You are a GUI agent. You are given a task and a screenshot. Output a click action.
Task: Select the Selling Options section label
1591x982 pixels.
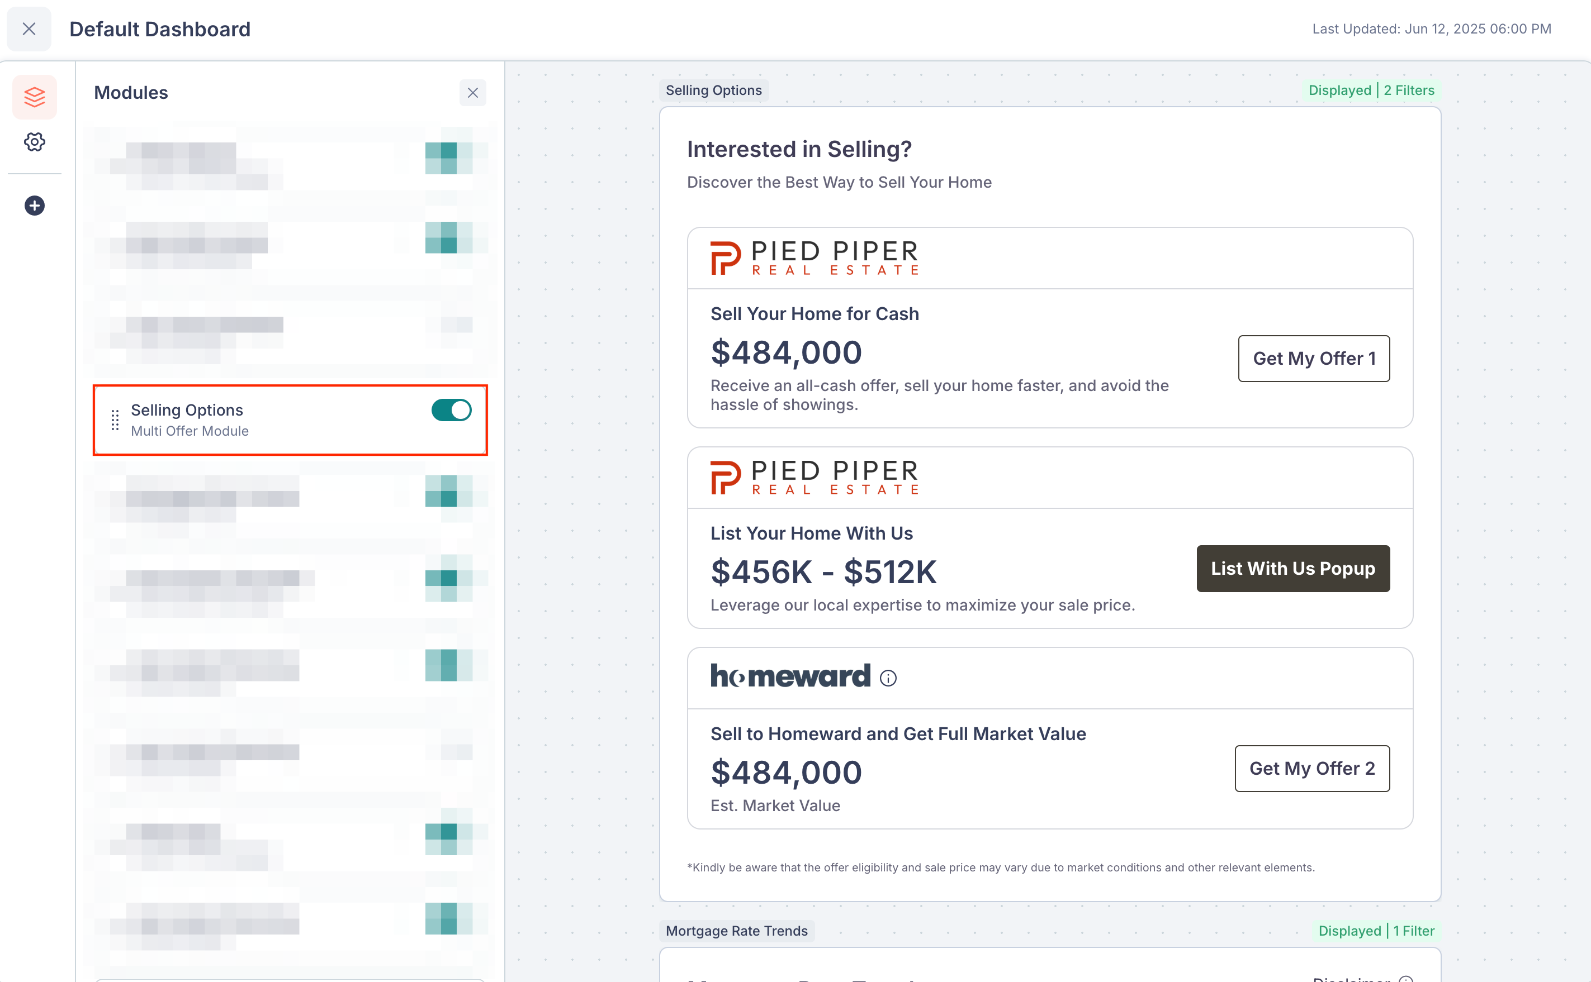tap(714, 90)
